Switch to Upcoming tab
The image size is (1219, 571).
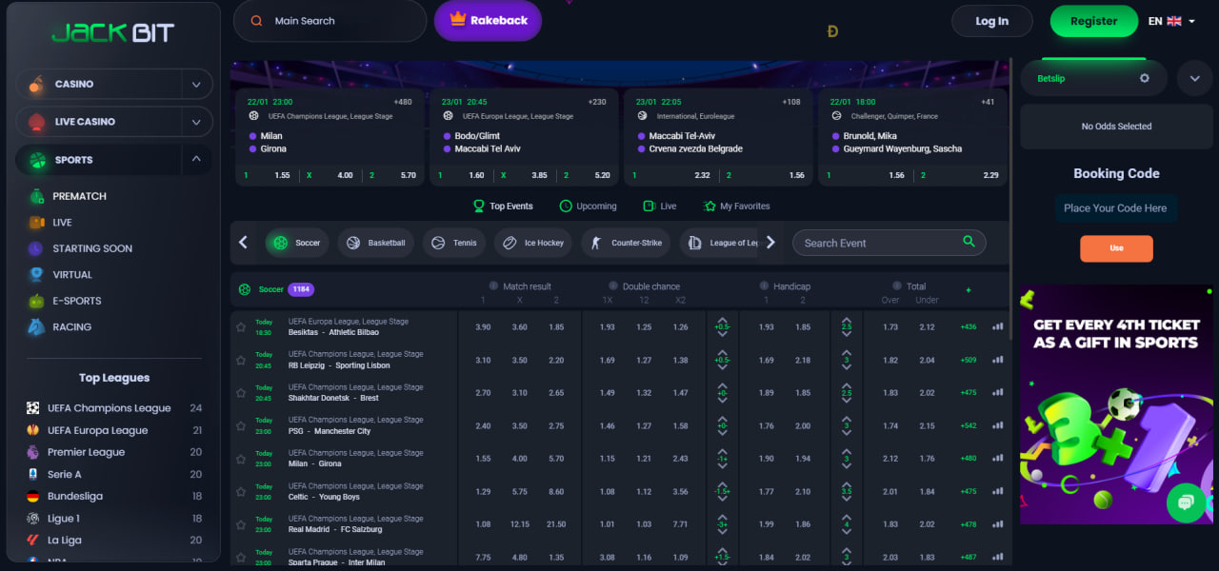click(589, 206)
